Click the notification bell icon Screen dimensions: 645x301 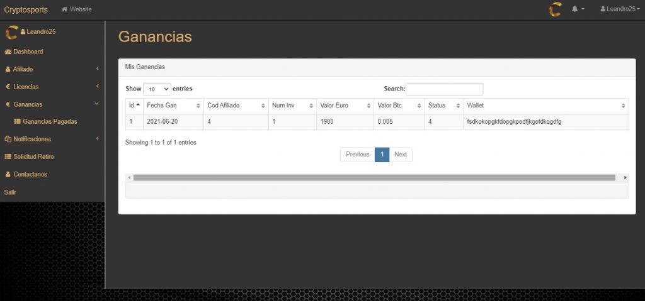575,9
